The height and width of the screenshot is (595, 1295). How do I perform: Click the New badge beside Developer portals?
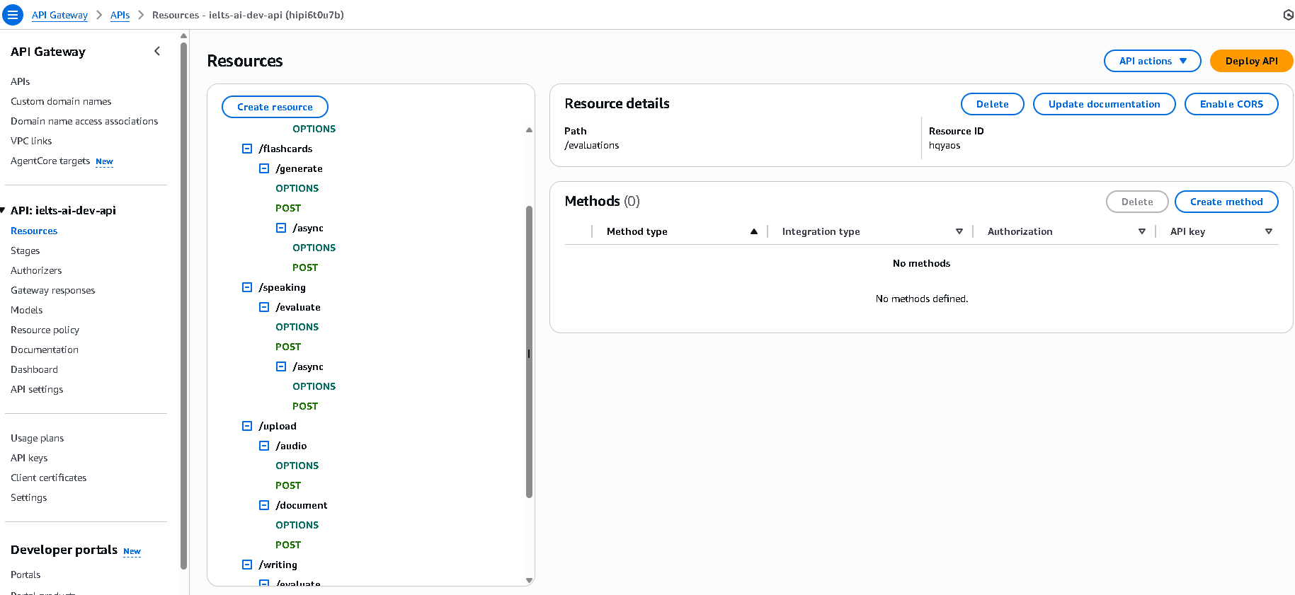[132, 551]
